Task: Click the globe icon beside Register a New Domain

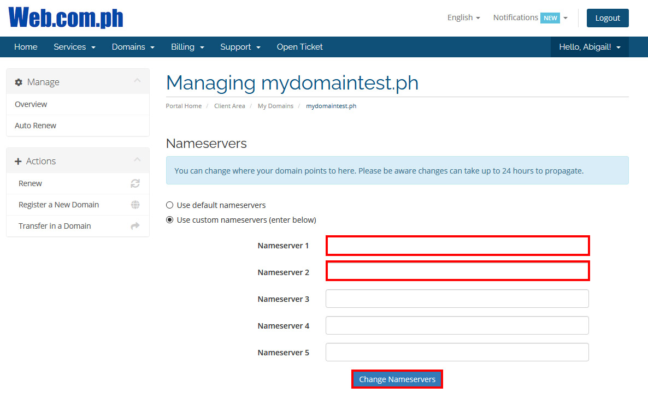Action: 135,205
